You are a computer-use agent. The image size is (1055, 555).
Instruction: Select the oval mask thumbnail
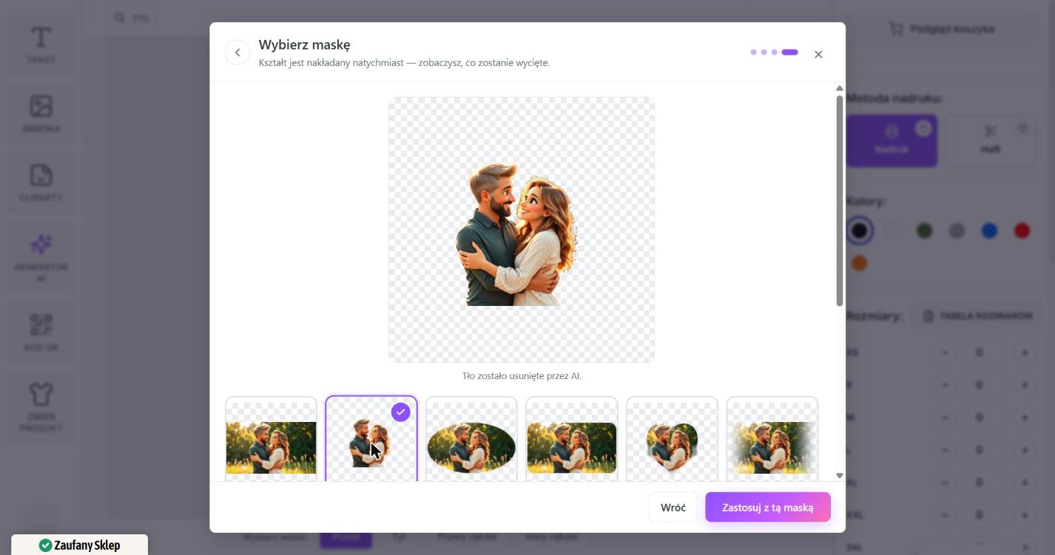click(471, 440)
